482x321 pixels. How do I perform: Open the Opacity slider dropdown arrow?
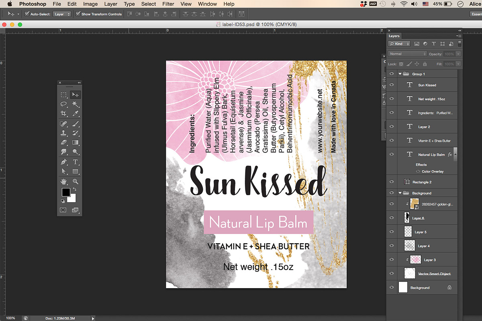click(x=458, y=54)
